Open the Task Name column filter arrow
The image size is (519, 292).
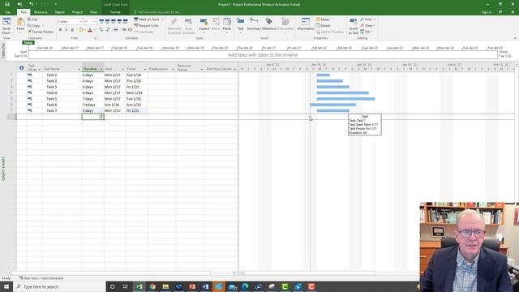coord(79,69)
